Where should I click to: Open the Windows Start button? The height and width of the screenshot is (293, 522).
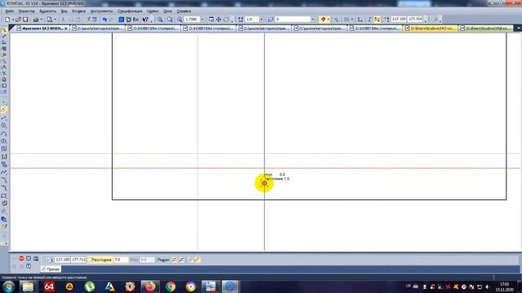tap(8, 286)
